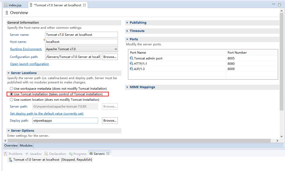This screenshot has height=171, width=285.
Task: Click into the Configuration path field
Action: tap(73, 57)
